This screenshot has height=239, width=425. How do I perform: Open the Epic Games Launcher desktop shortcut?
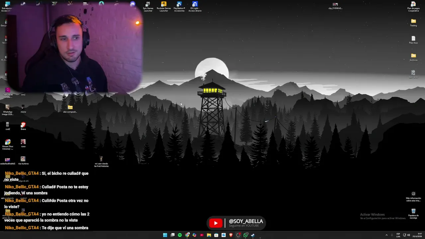[148, 6]
